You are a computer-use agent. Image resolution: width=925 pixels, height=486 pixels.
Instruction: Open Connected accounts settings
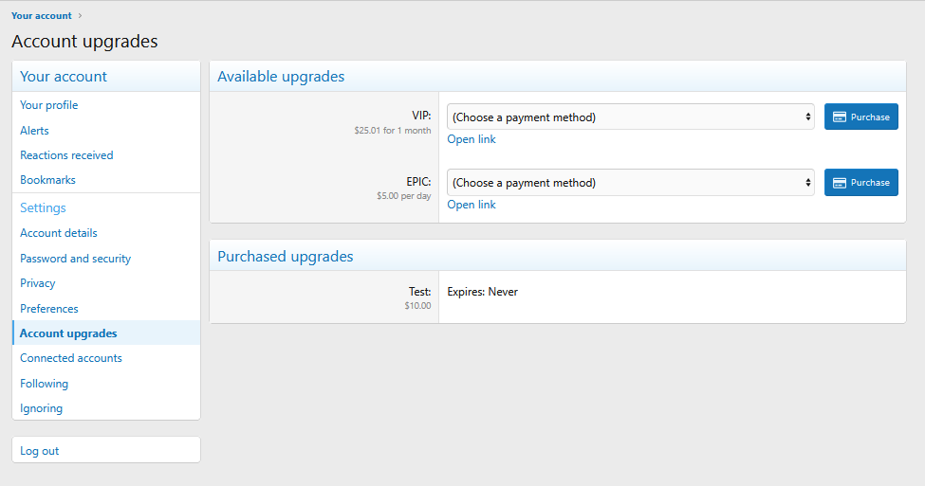71,358
